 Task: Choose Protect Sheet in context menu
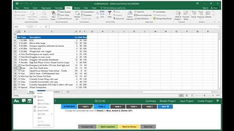pyautogui.click(x=43, y=111)
